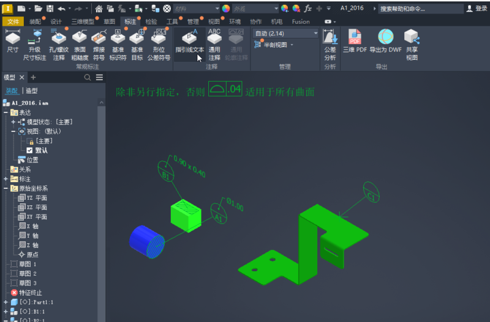Open the 公差分析 tolerance analysis tool
The height and width of the screenshot is (322, 490).
click(330, 44)
